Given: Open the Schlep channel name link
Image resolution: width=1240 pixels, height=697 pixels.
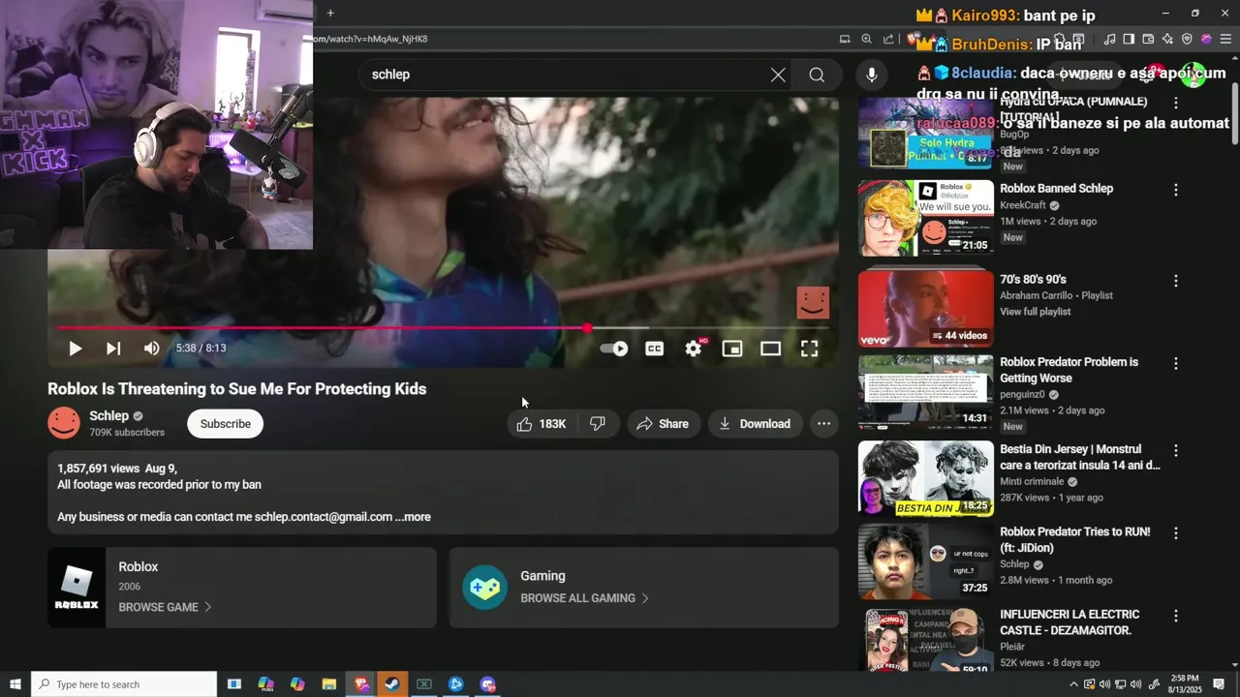Looking at the screenshot, I should pyautogui.click(x=108, y=415).
